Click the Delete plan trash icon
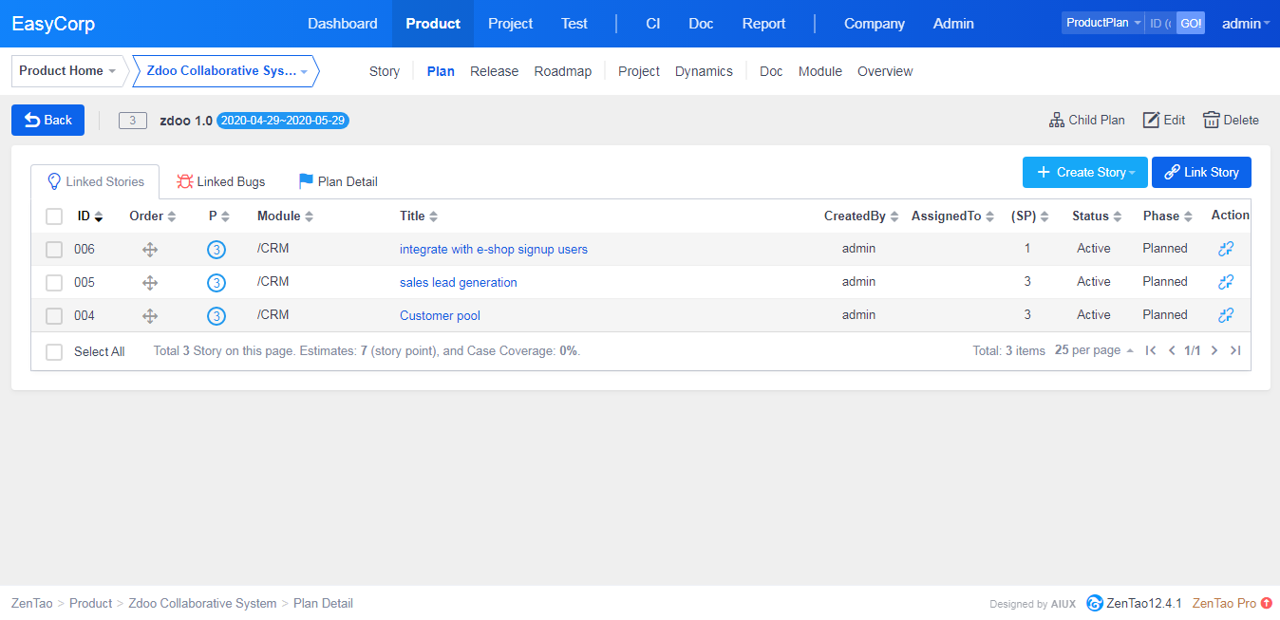Image resolution: width=1280 pixels, height=620 pixels. (x=1211, y=120)
